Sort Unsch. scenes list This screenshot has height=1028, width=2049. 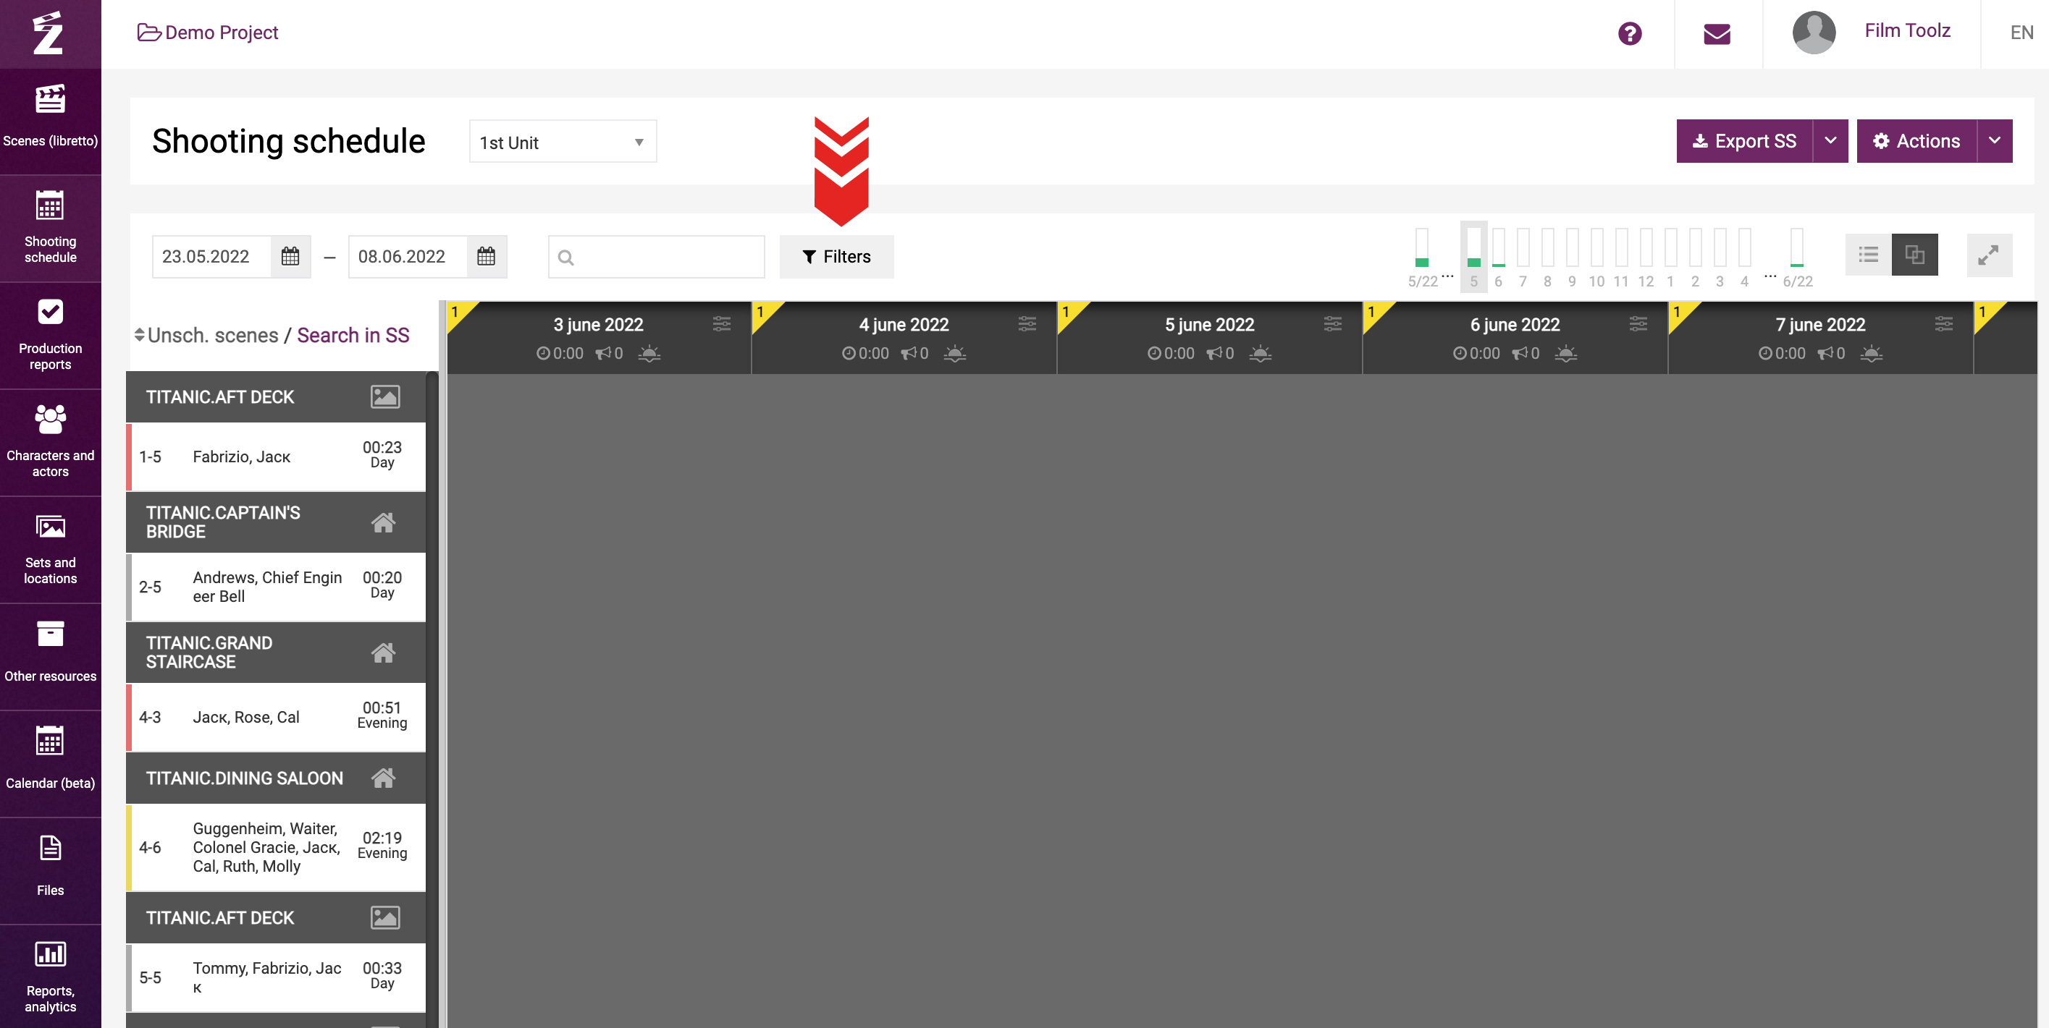pos(139,336)
